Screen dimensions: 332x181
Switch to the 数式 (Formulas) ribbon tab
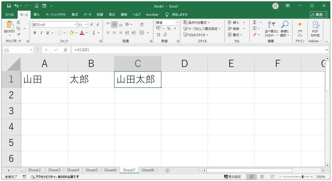click(x=75, y=15)
